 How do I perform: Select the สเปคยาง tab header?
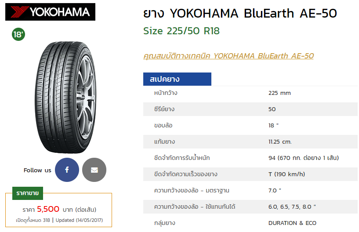tap(177, 80)
